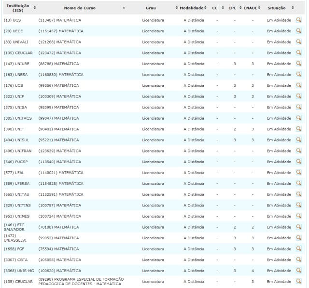Select institution cell (163) UNESA
309x288 pixels.
(x=15, y=75)
